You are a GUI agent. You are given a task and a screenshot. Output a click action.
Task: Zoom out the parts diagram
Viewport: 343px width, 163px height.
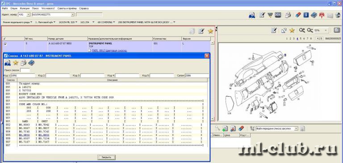(310, 30)
